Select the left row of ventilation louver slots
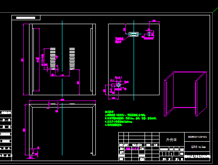218x165 pixels. 53,58
